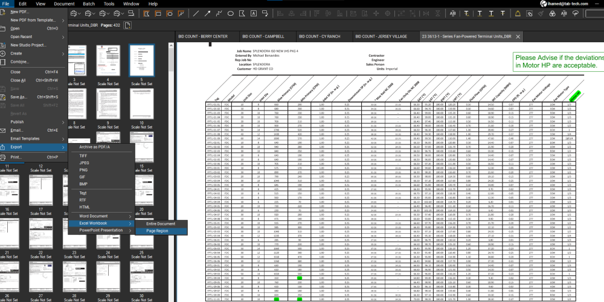Select page 4 thumbnail
This screenshot has height=302, width=604.
pyautogui.click(x=108, y=60)
